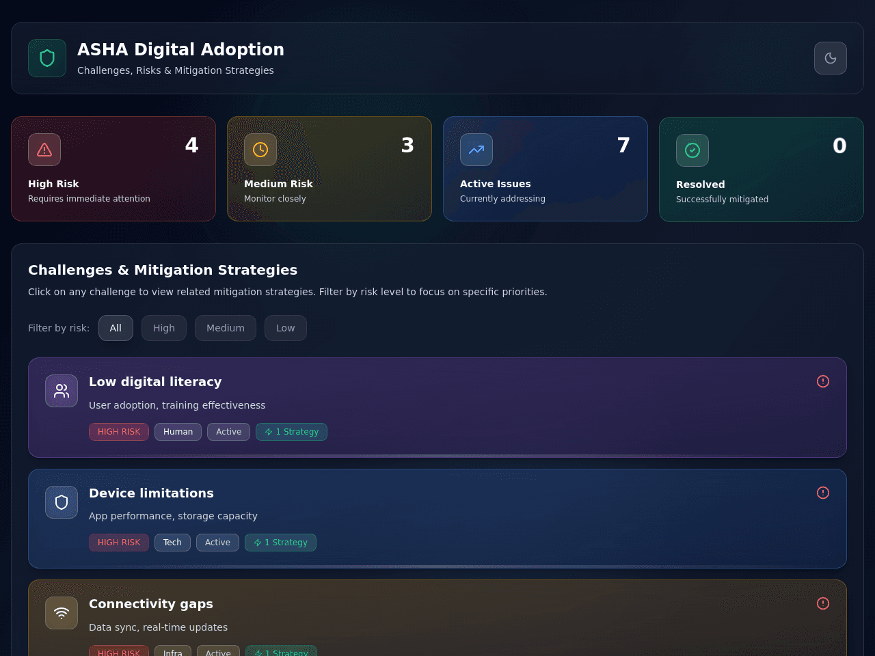Click Active tag on Device limitations
This screenshot has width=875, height=656.
[x=217, y=543]
